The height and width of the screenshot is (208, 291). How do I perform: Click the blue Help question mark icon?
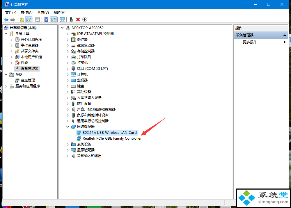[46, 19]
